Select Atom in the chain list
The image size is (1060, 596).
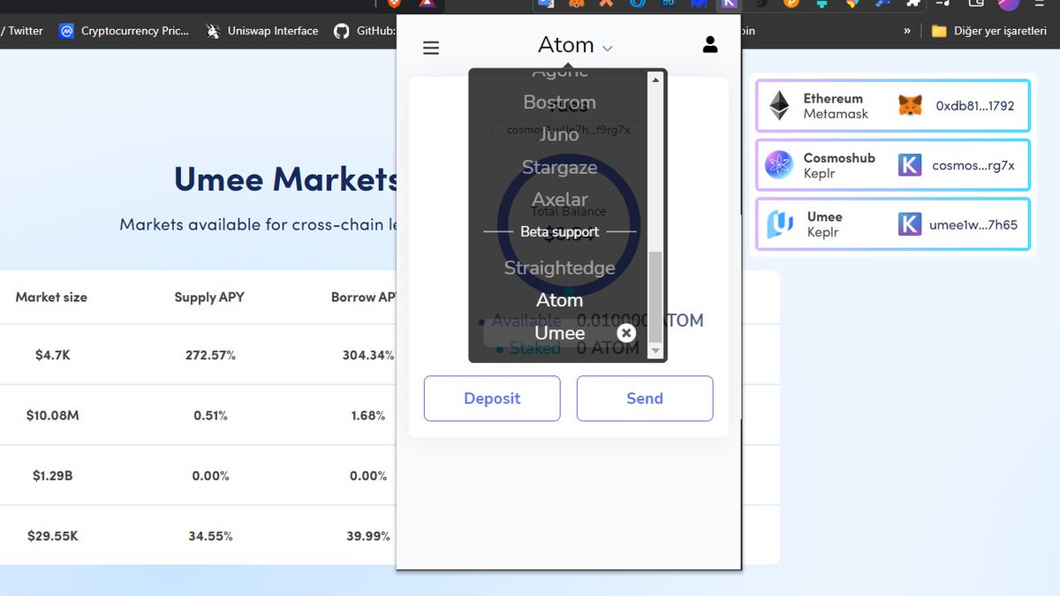(x=559, y=300)
